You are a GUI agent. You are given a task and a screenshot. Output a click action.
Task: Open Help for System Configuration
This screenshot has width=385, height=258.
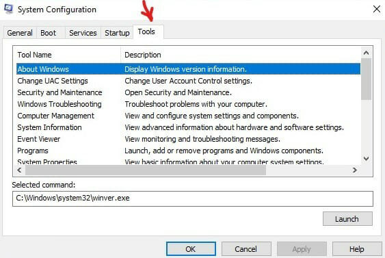click(357, 249)
